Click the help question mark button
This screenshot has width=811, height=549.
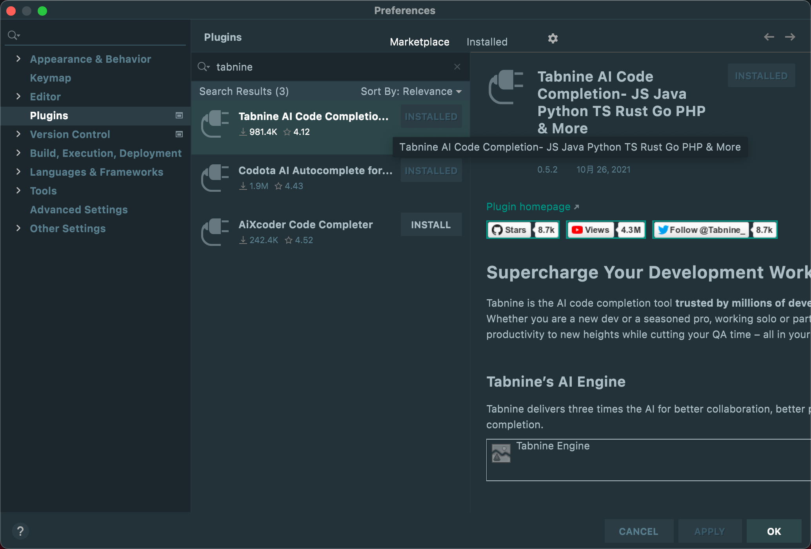20,531
